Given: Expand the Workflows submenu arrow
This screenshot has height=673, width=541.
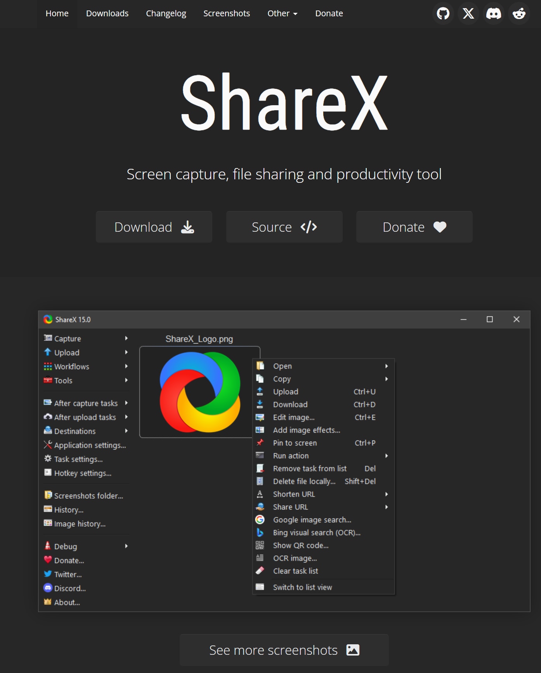Looking at the screenshot, I should point(127,366).
